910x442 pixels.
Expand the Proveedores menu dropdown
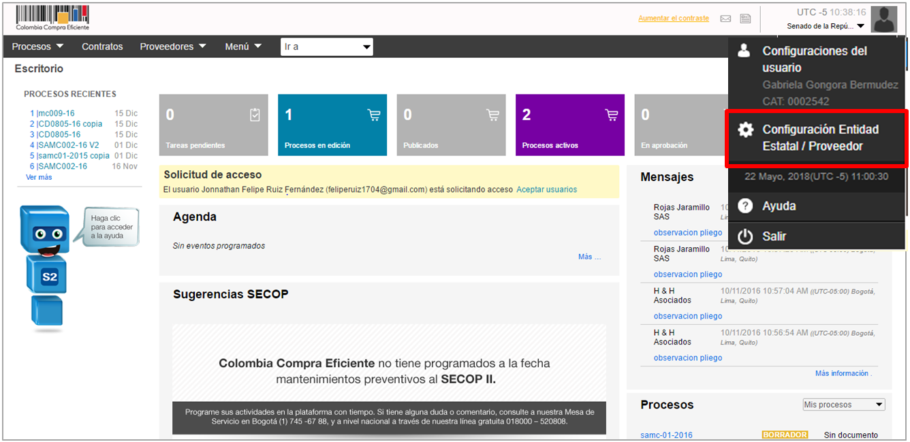[x=172, y=47]
